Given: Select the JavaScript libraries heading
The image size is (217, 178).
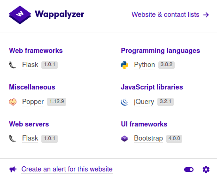Looking at the screenshot, I should (152, 87).
